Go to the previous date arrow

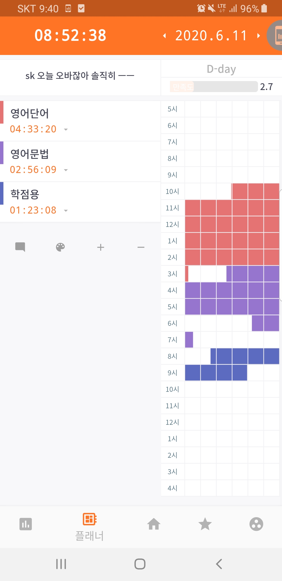pyautogui.click(x=164, y=36)
